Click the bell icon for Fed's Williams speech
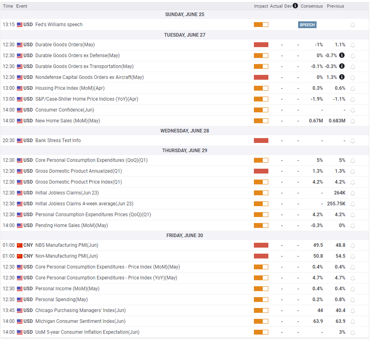370x339 pixels. pyautogui.click(x=353, y=25)
